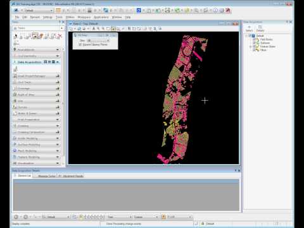Viewport: 304px width, 228px height.
Task: Click the red X Delete Element tool
Action: coord(60,36)
